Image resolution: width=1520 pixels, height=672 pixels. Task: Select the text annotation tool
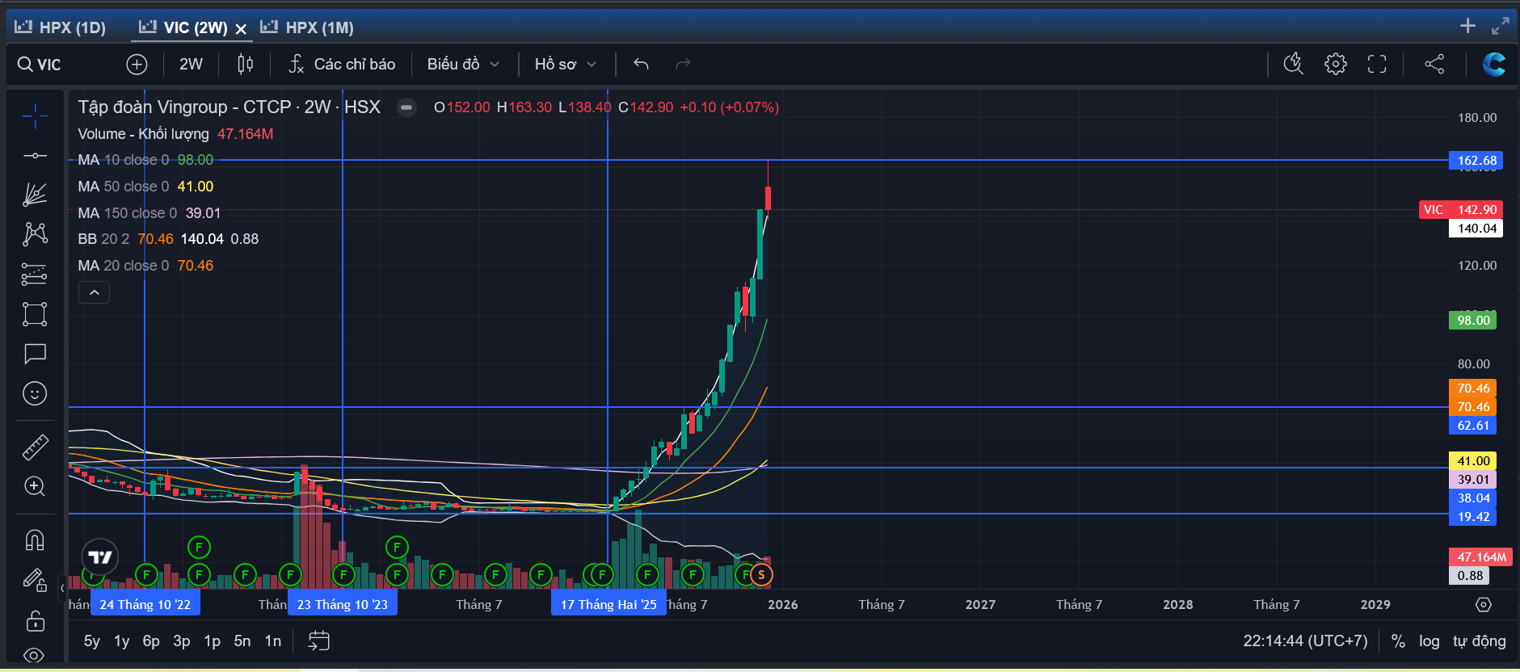[x=35, y=354]
